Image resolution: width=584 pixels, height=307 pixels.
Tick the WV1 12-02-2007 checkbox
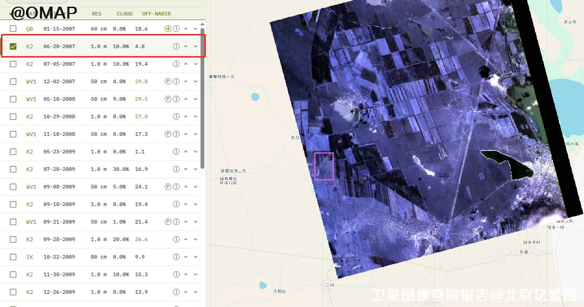13,81
